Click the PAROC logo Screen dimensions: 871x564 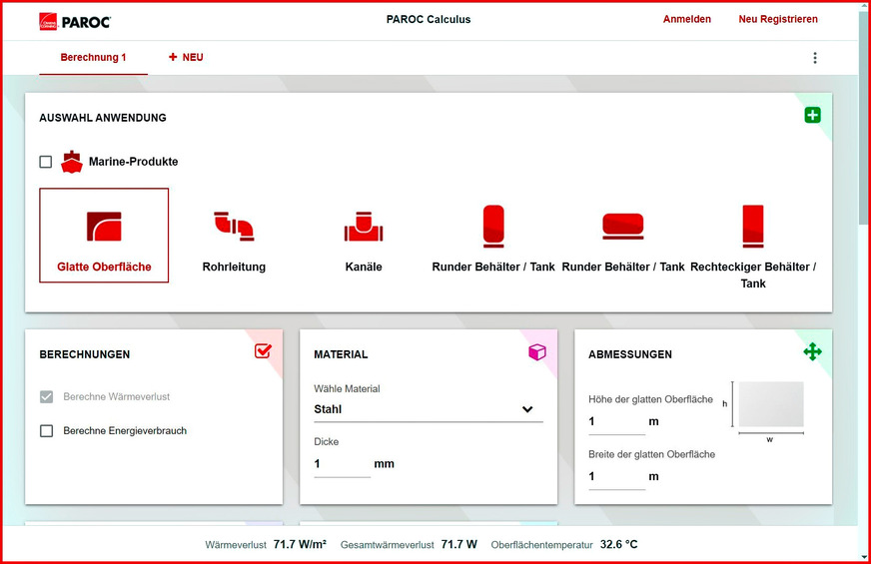tap(75, 22)
